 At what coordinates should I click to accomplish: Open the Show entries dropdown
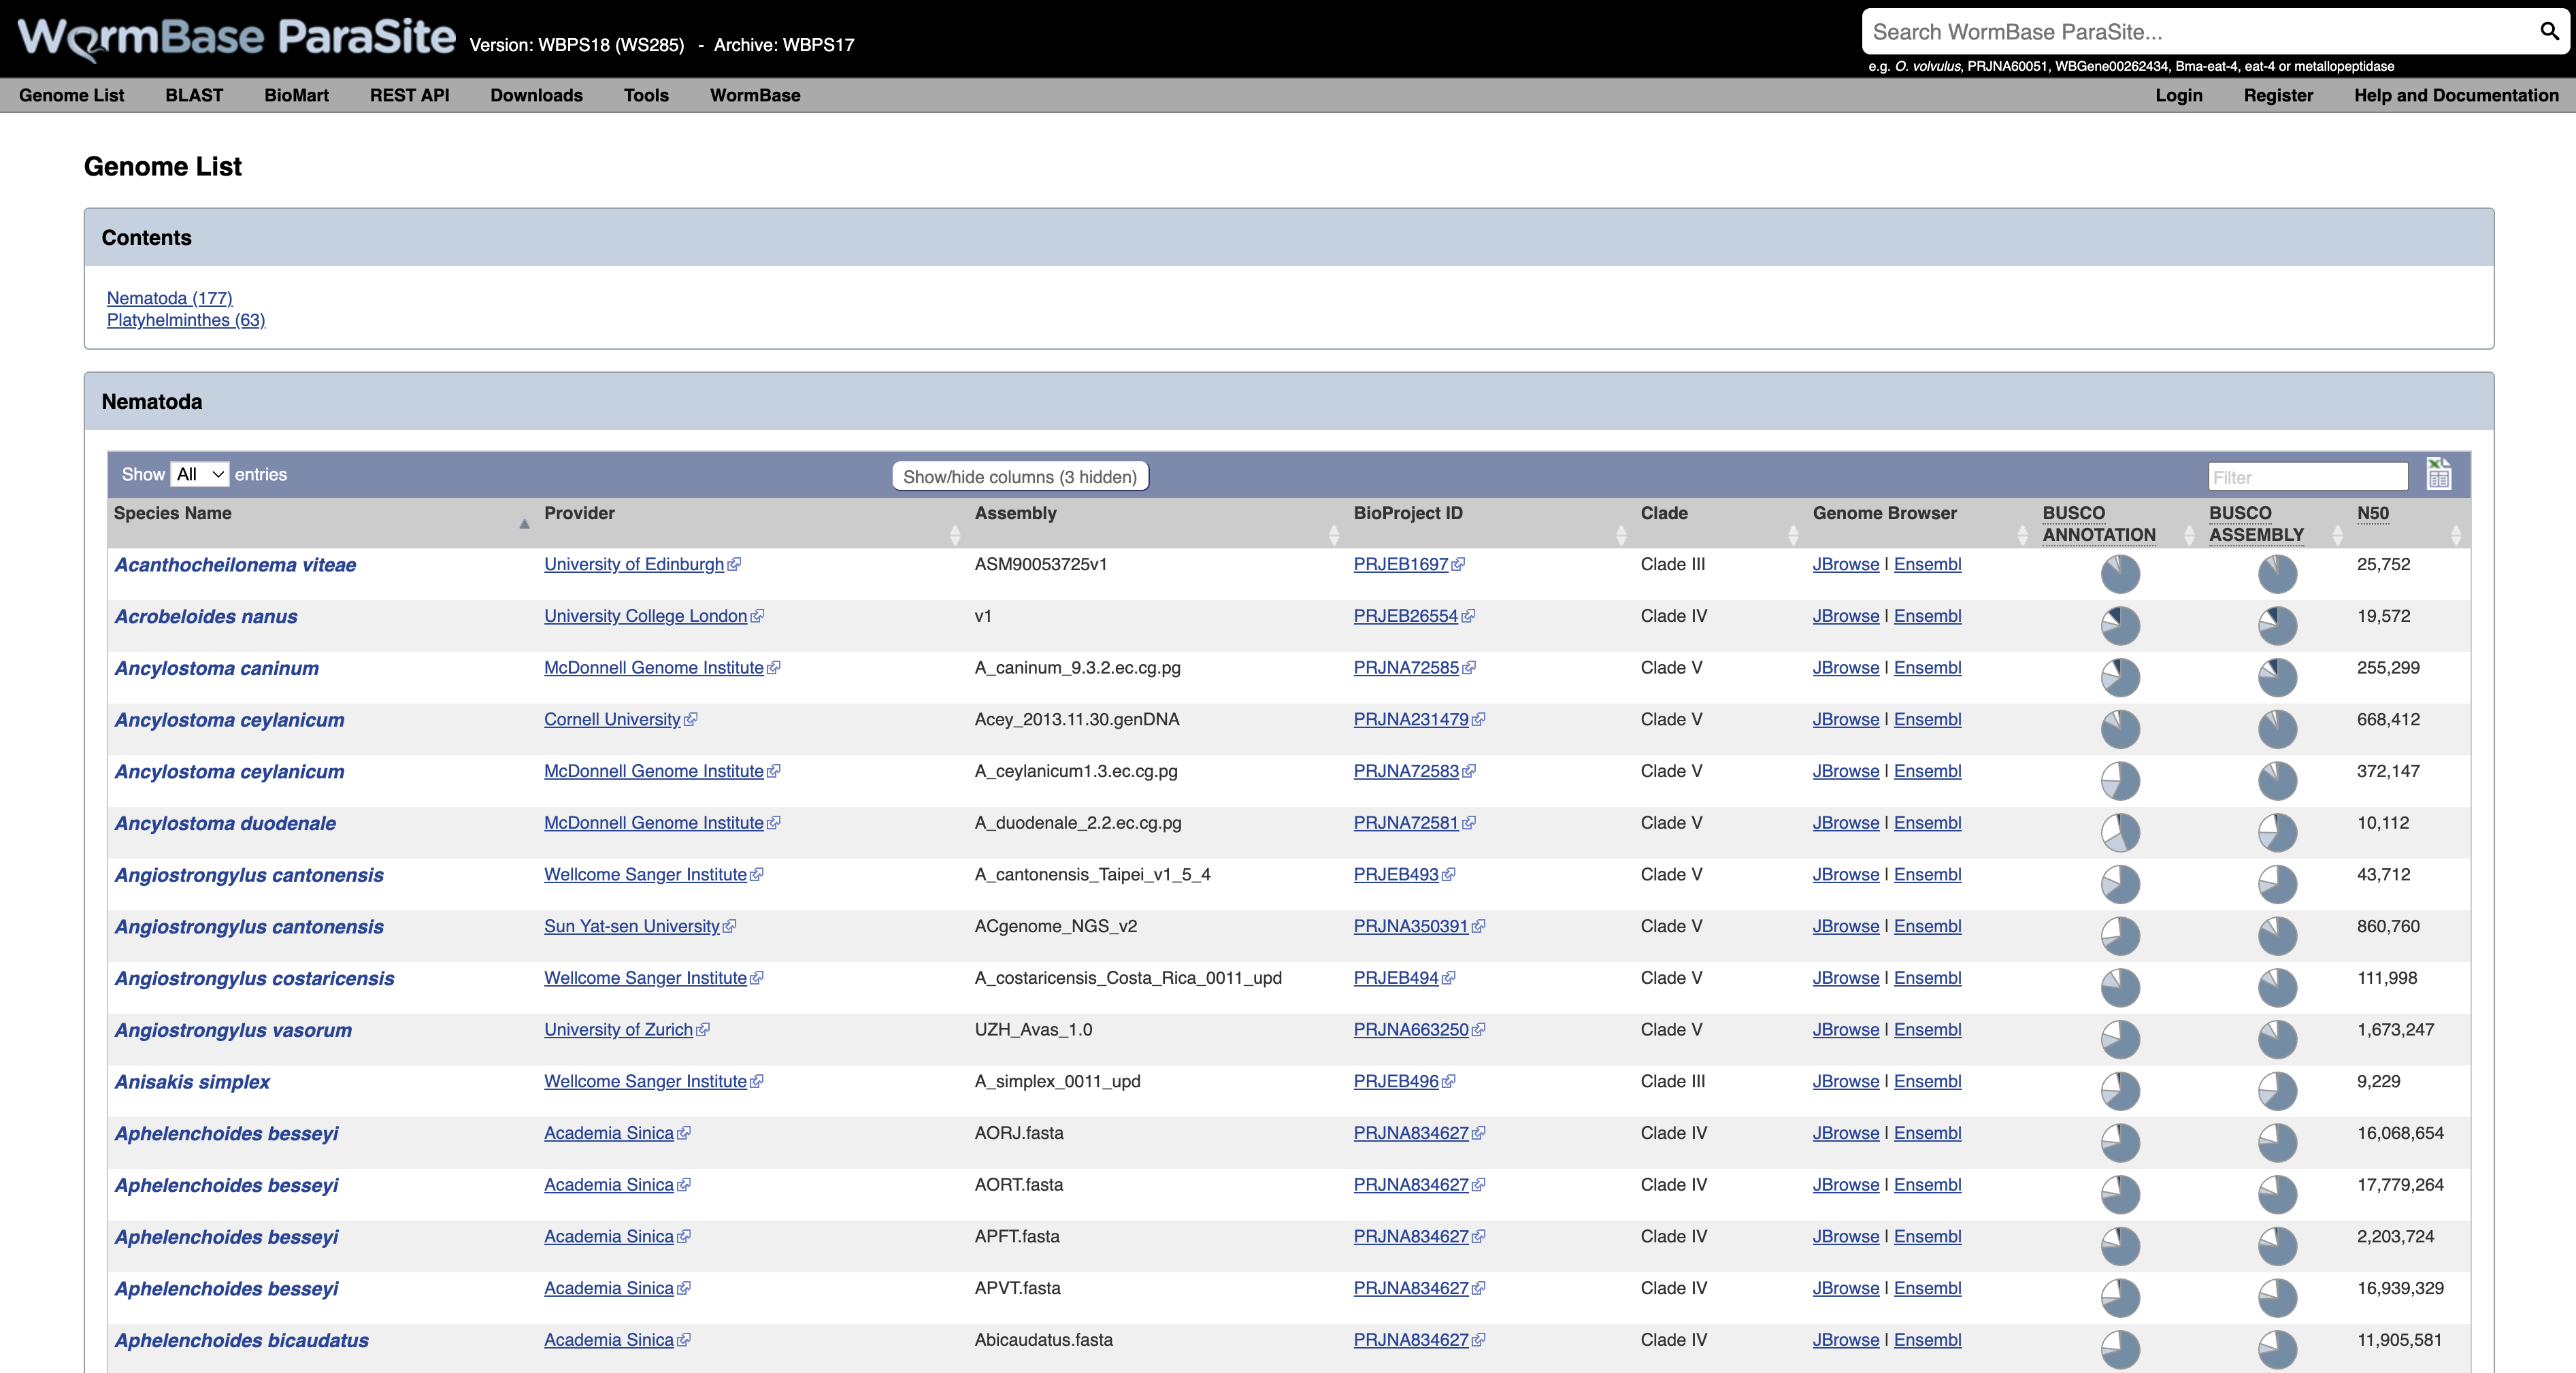pyautogui.click(x=200, y=474)
